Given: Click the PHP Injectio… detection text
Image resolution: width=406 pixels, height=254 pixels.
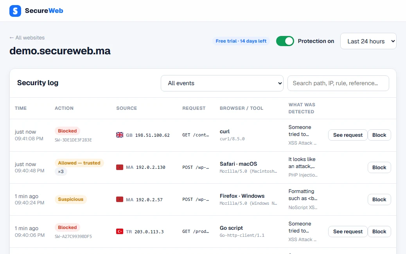Looking at the screenshot, I should click(x=303, y=175).
